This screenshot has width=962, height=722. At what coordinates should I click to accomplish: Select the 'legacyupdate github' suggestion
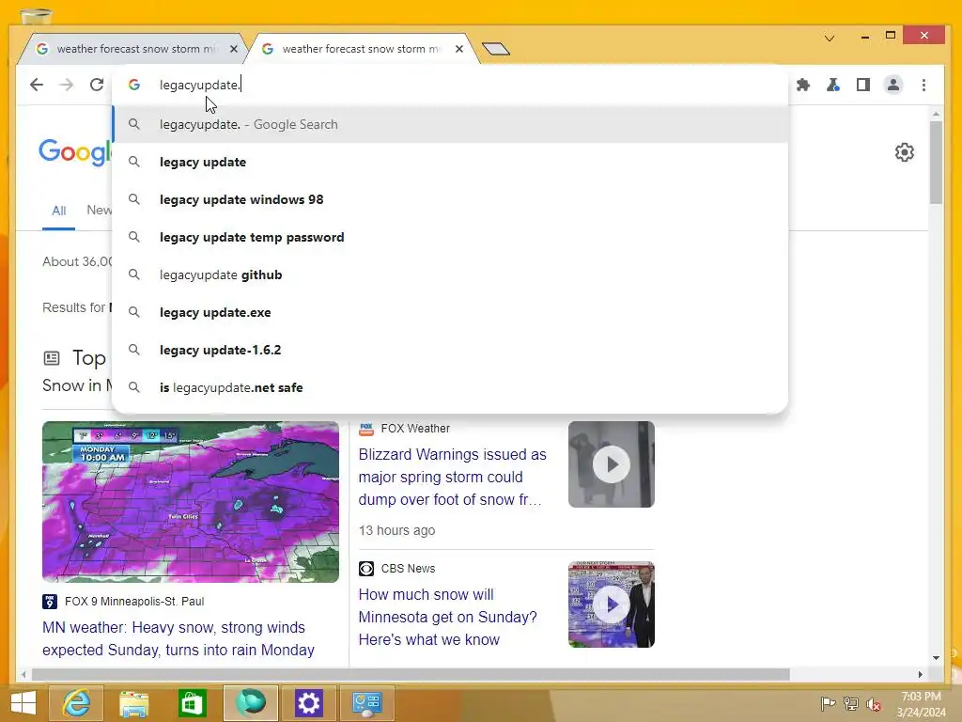450,275
